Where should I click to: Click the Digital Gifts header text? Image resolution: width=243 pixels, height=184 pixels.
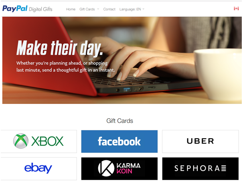tap(40, 9)
